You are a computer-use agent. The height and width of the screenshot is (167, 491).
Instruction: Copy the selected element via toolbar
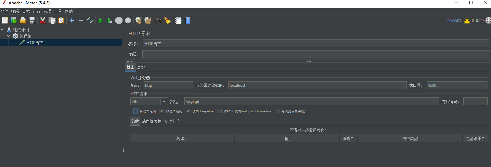point(52,20)
